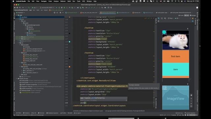Select the cat image in layout preview
The height and width of the screenshot is (119, 211).
[175, 42]
